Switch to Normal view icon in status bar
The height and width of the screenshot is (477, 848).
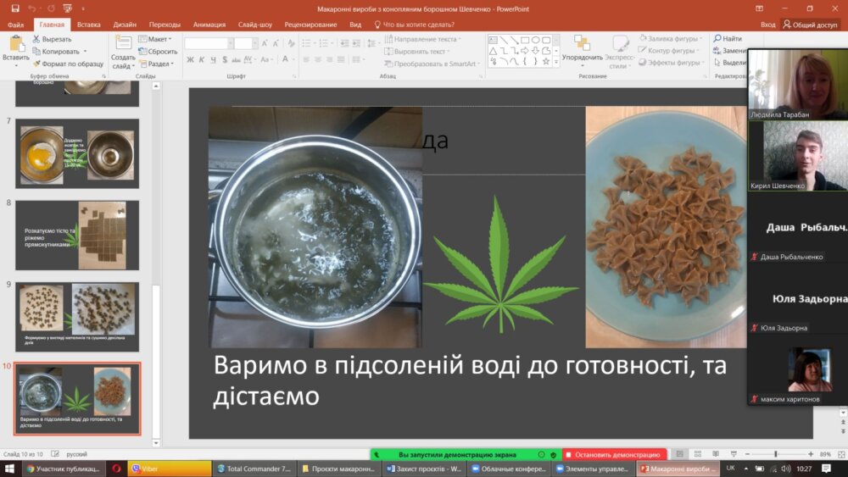[x=680, y=454]
